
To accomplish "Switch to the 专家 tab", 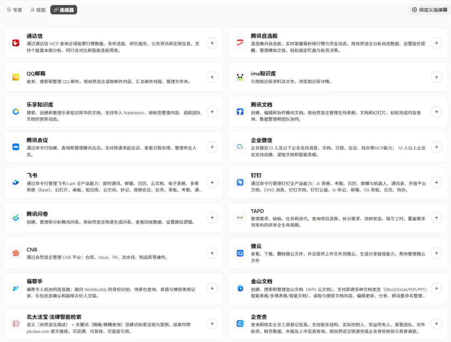I will (x=14, y=10).
